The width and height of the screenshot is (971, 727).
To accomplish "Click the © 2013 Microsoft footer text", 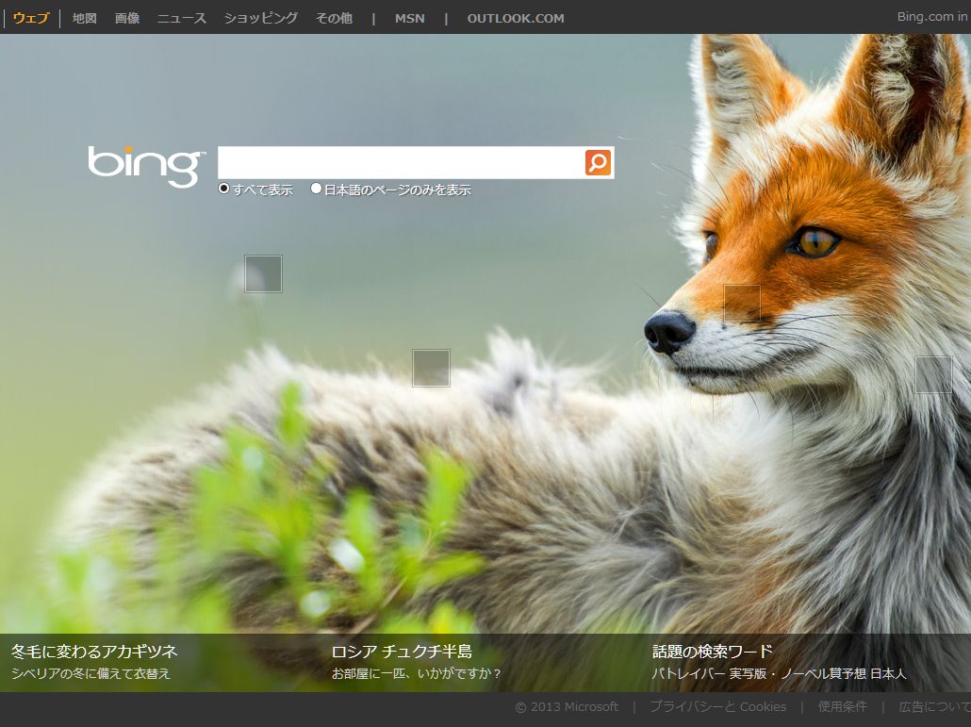I will pyautogui.click(x=567, y=706).
